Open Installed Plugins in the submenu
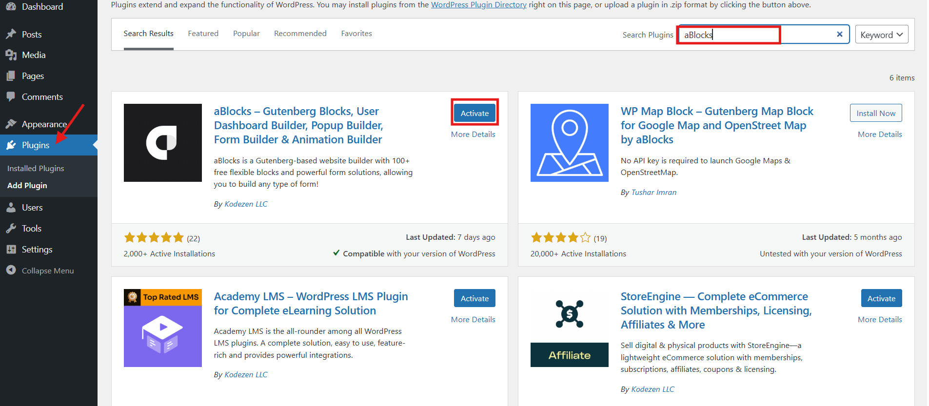Viewport: 929px width, 406px height. [x=36, y=168]
